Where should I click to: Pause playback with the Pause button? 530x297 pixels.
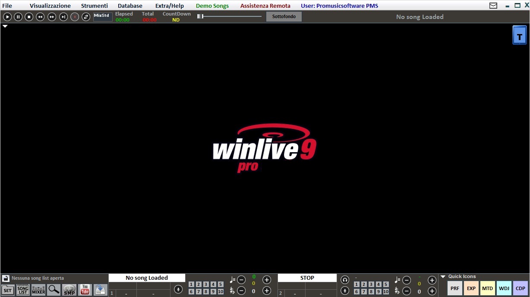click(x=18, y=17)
